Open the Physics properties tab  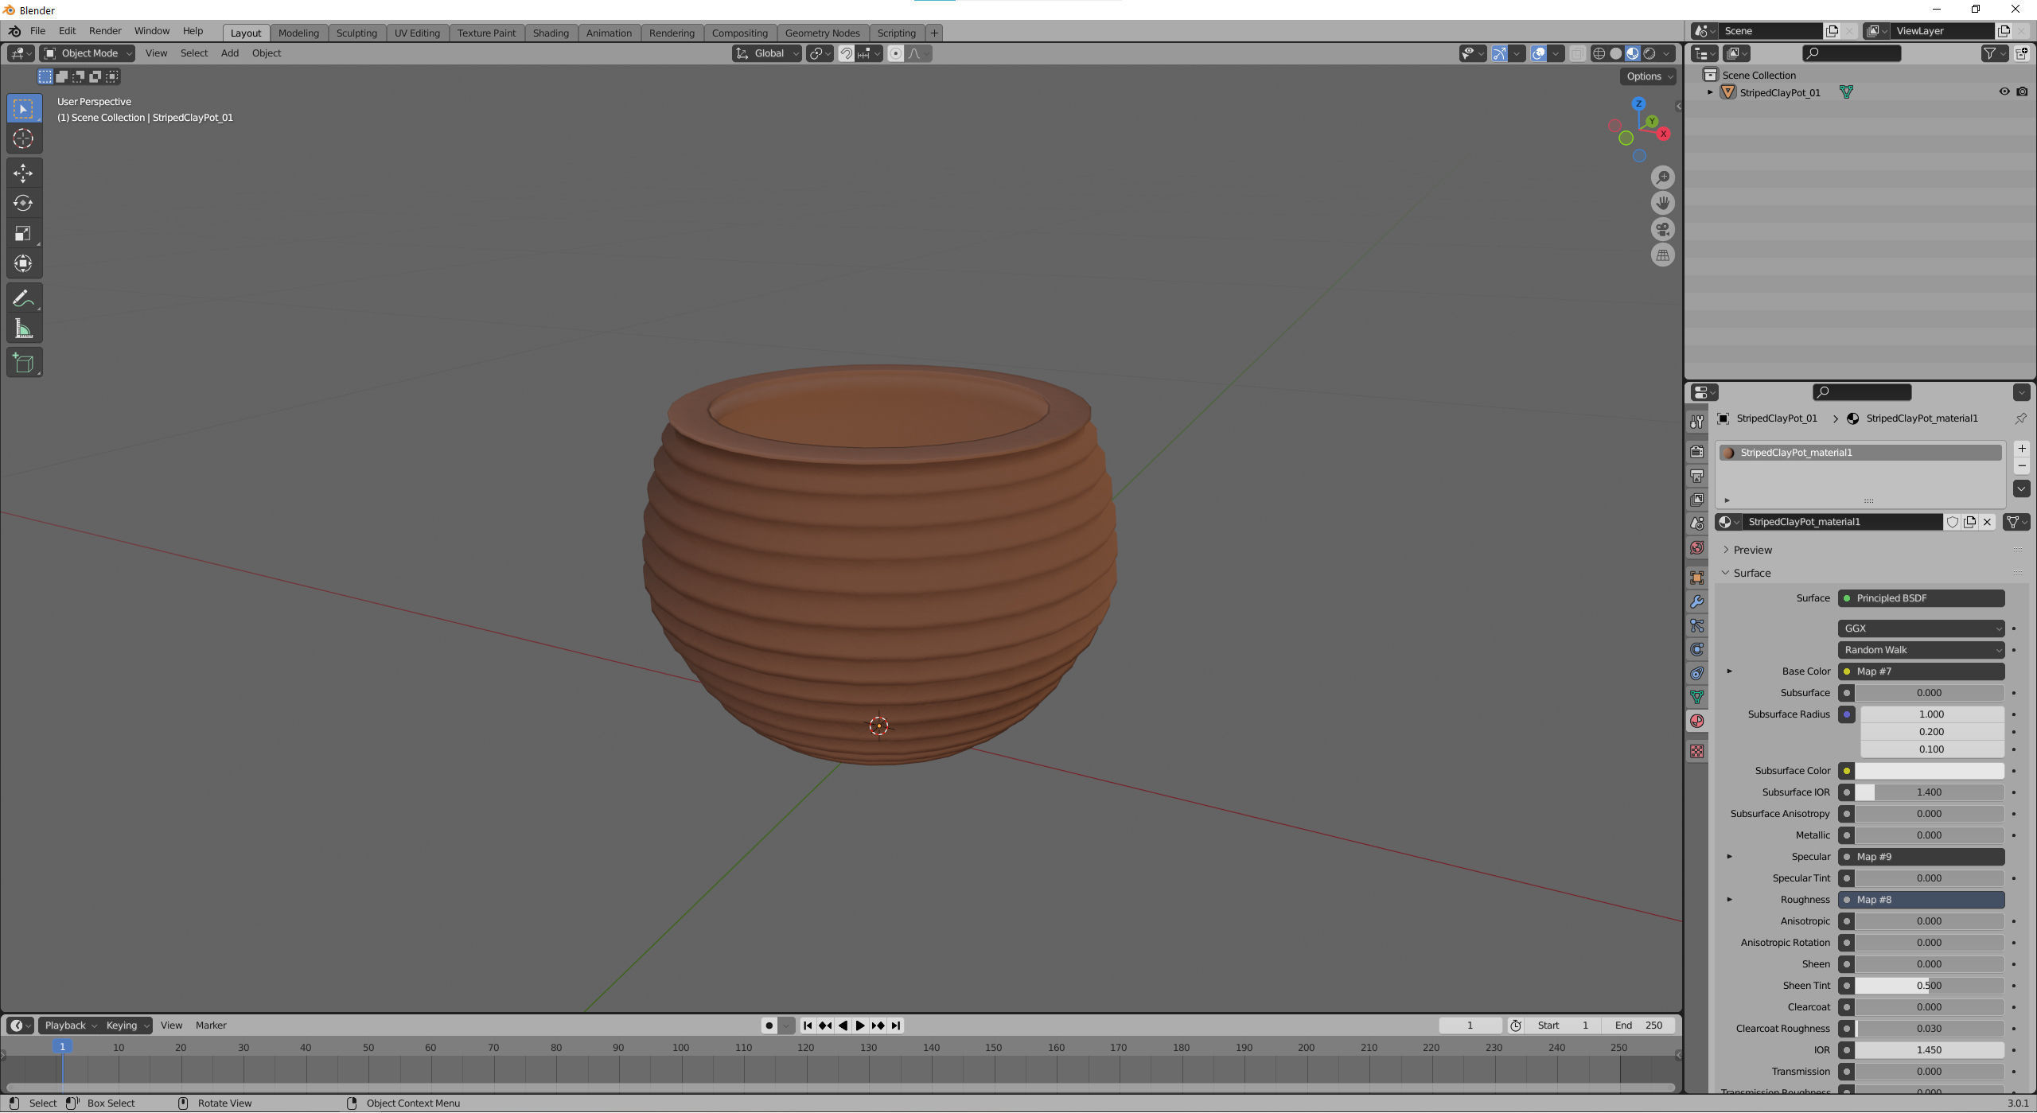click(x=1696, y=649)
